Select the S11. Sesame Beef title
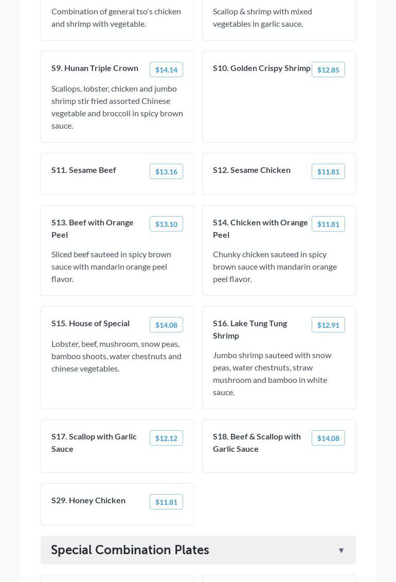 coord(83,170)
